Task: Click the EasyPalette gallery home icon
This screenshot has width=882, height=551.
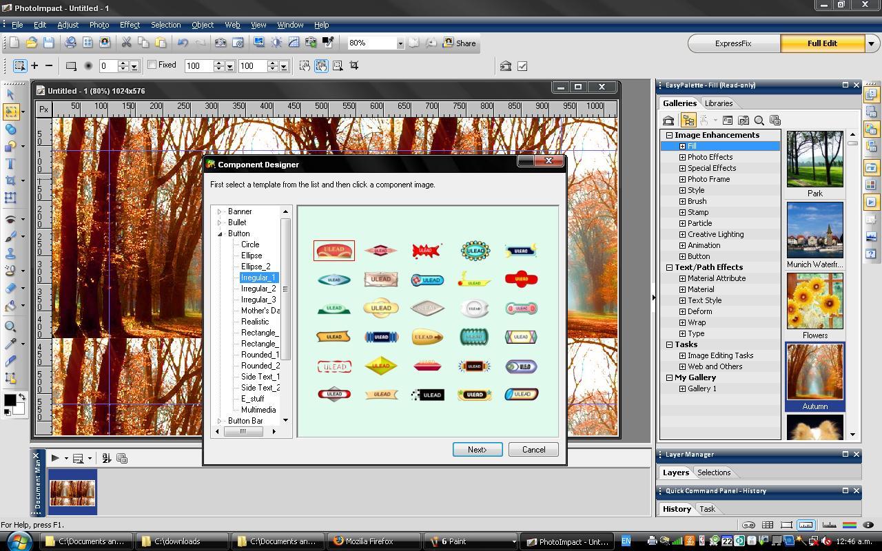Action: coord(668,121)
